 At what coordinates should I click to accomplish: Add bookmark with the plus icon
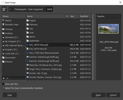click(4, 78)
